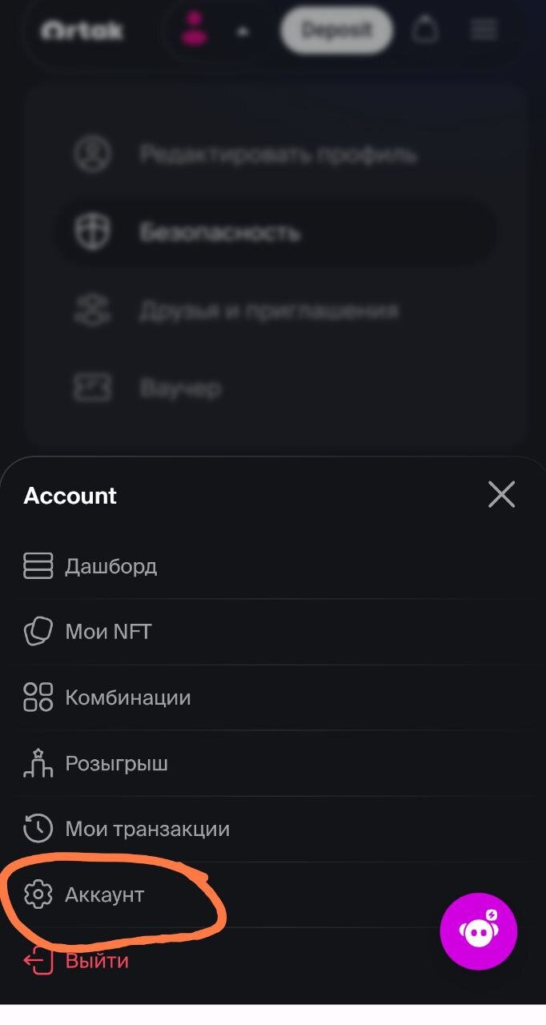Open Дашборд menu item
This screenshot has width=546, height=1025.
(x=110, y=566)
